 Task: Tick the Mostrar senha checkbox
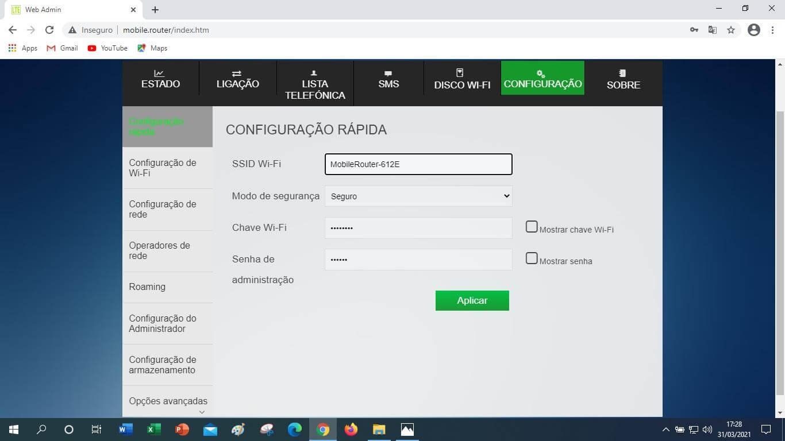click(x=532, y=258)
